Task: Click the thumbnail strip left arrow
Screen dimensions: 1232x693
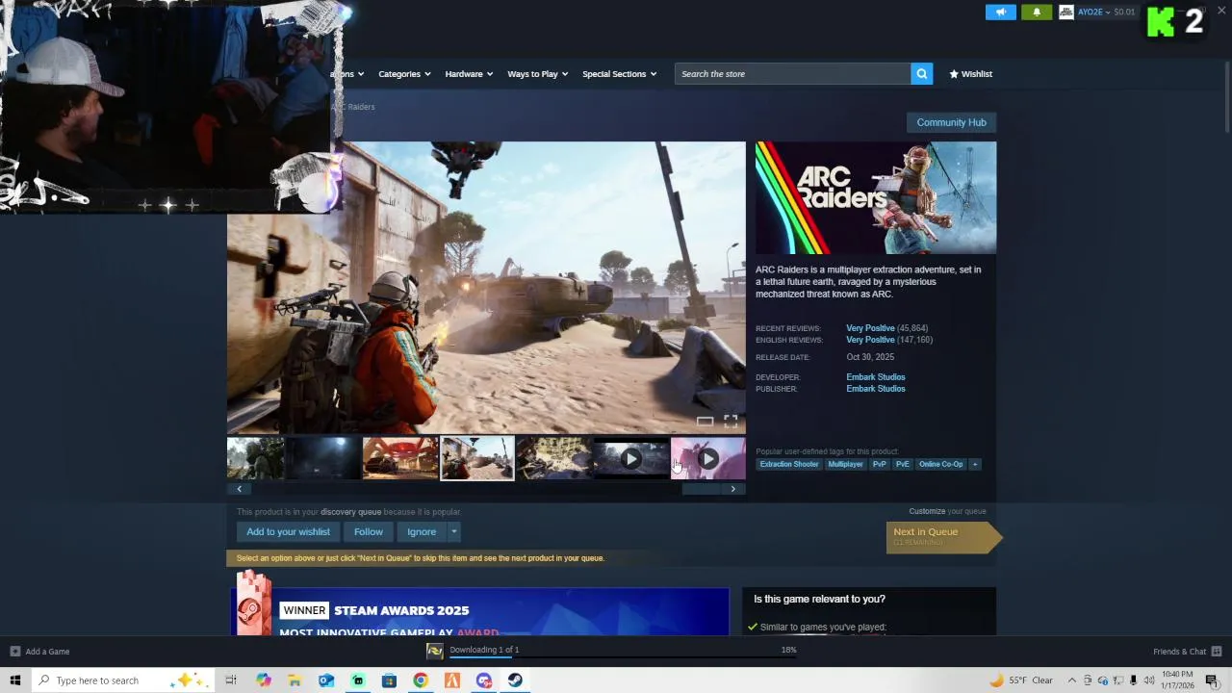Action: 239,489
